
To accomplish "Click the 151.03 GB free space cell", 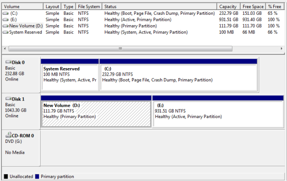I will tap(252, 13).
